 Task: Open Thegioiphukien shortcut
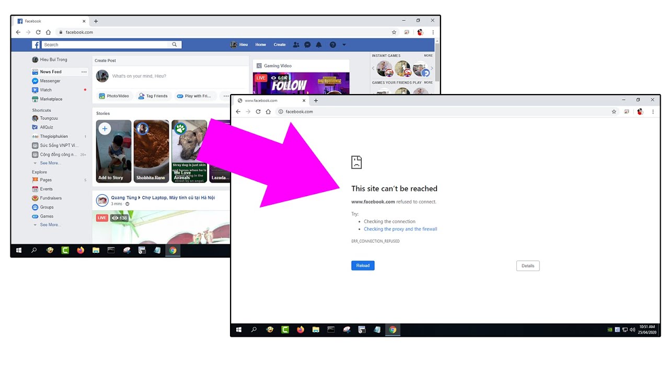point(50,136)
